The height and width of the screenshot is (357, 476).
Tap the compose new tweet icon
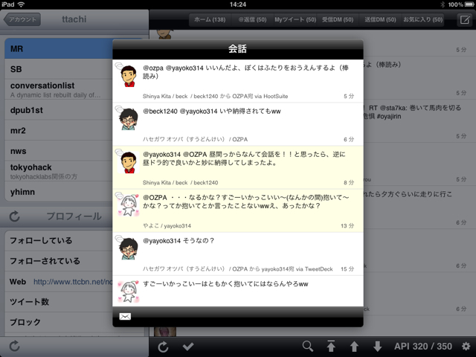pos(465,19)
